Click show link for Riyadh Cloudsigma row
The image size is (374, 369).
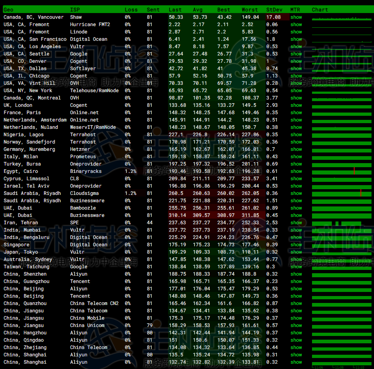point(296,193)
